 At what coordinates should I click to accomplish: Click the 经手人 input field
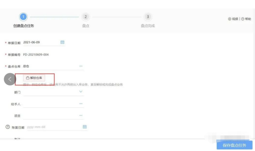[x=53, y=104]
